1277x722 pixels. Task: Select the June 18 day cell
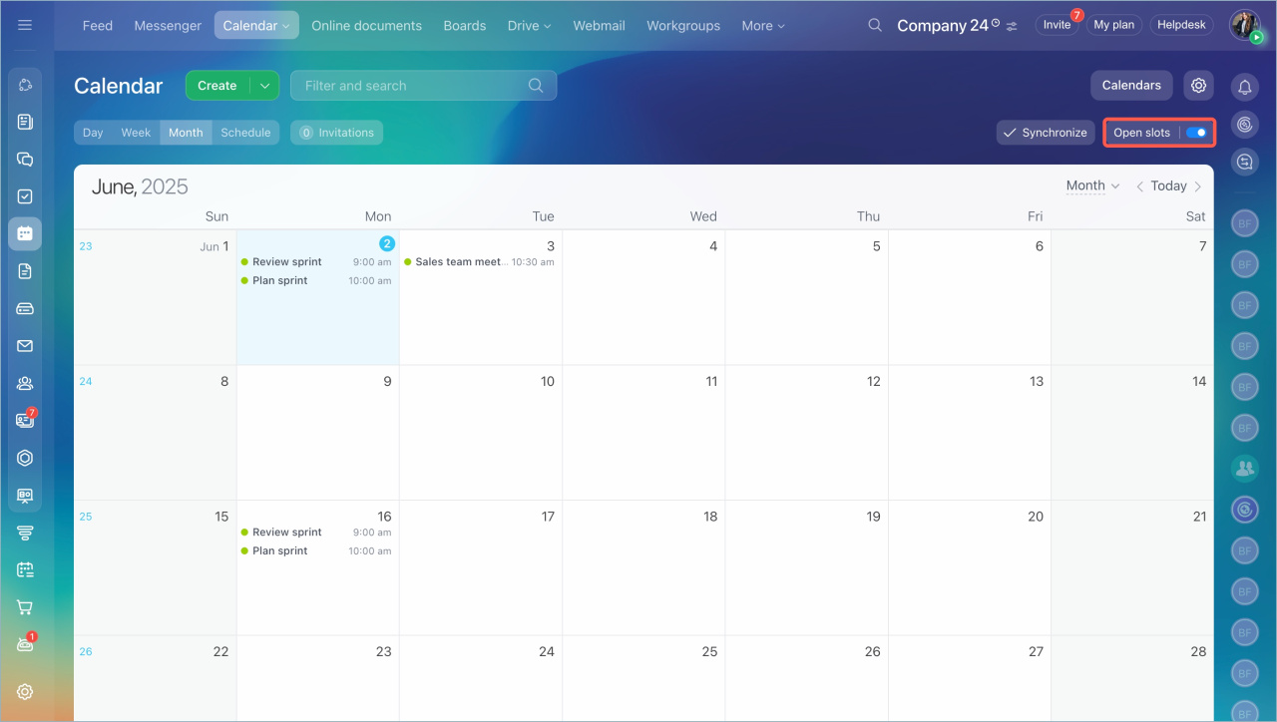coord(643,567)
